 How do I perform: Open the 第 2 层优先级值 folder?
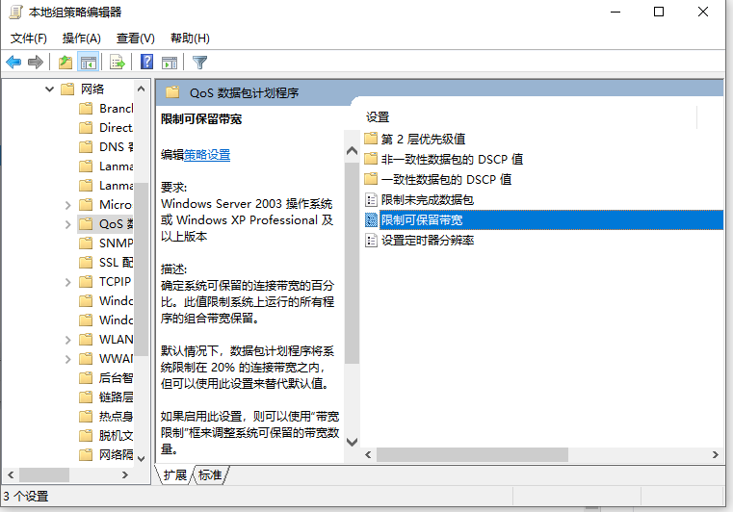coord(423,139)
